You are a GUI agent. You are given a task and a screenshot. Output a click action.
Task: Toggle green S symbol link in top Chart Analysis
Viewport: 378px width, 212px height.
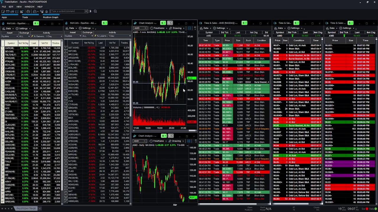[x=163, y=23]
